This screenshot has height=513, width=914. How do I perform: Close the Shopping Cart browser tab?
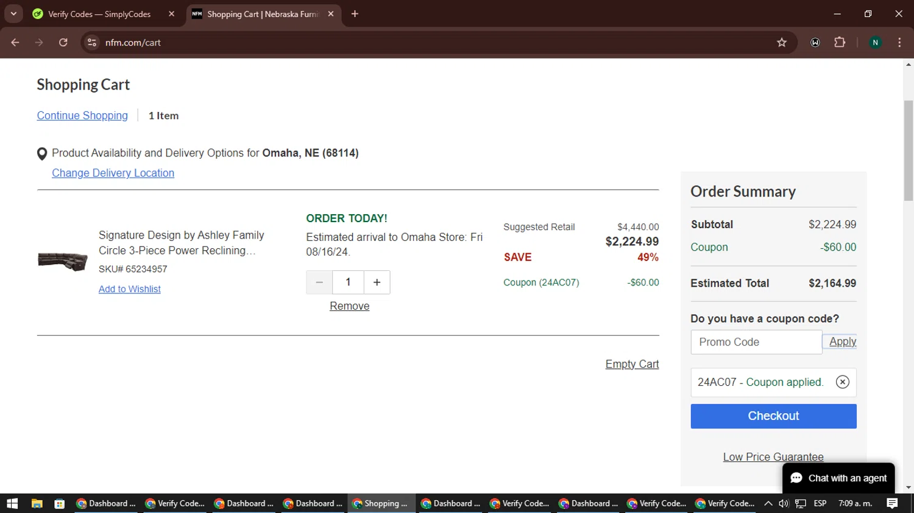331,14
